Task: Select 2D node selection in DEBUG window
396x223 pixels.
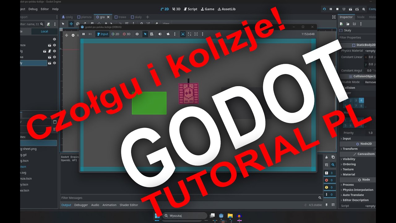Action: (115, 34)
